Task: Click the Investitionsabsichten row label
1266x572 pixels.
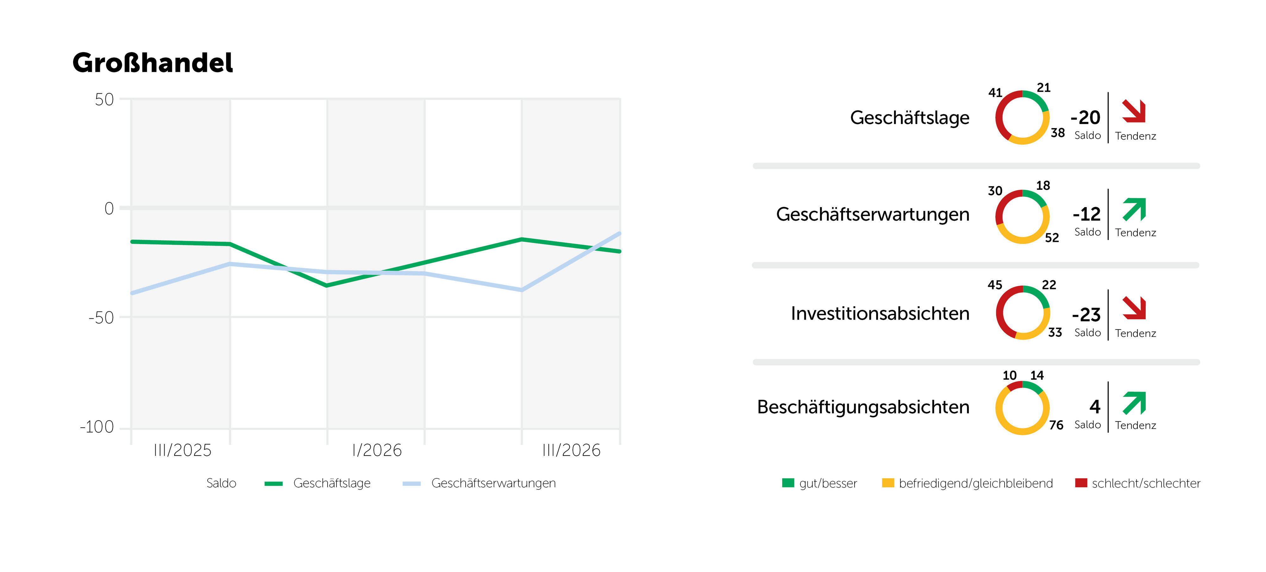Action: pyautogui.click(x=880, y=313)
